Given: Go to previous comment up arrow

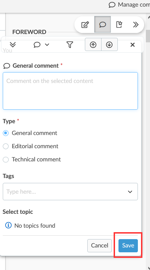Looking at the screenshot, I should pos(93,45).
